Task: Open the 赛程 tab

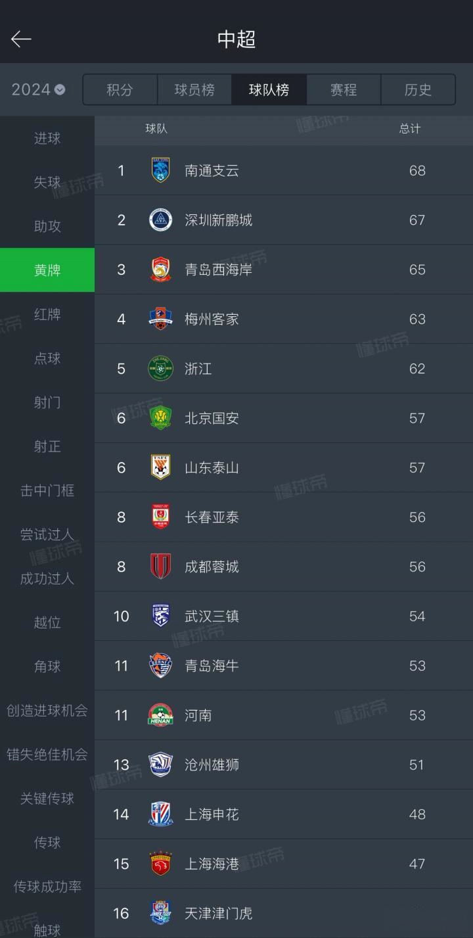Action: [x=344, y=89]
